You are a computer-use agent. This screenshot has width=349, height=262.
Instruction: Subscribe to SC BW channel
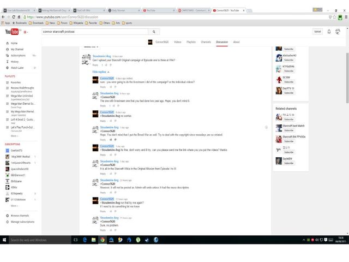click(288, 82)
